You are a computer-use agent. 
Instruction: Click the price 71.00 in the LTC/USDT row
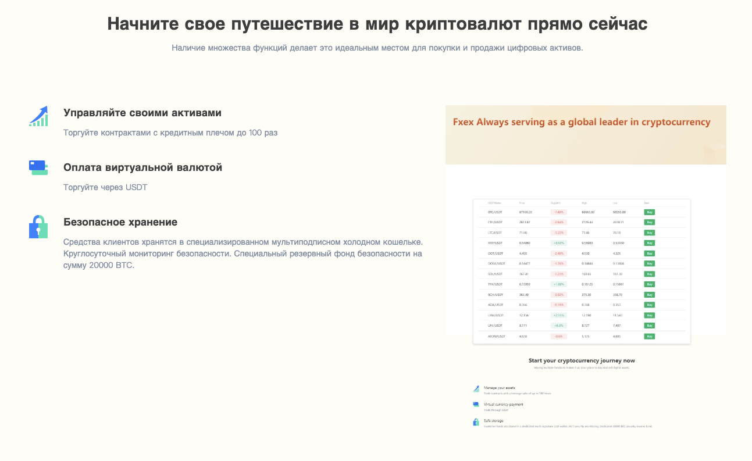[523, 233]
